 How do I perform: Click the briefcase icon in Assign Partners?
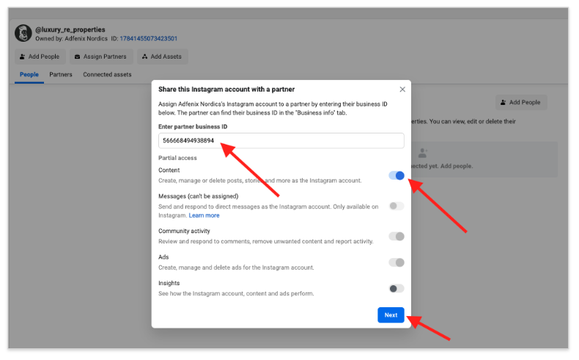77,57
